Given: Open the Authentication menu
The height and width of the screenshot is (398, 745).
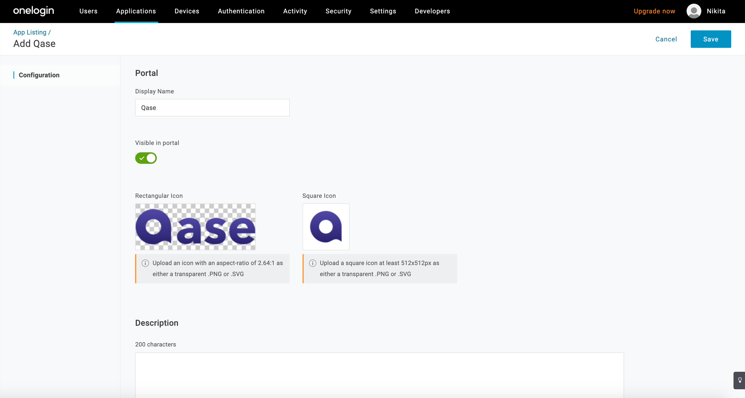Looking at the screenshot, I should point(241,11).
